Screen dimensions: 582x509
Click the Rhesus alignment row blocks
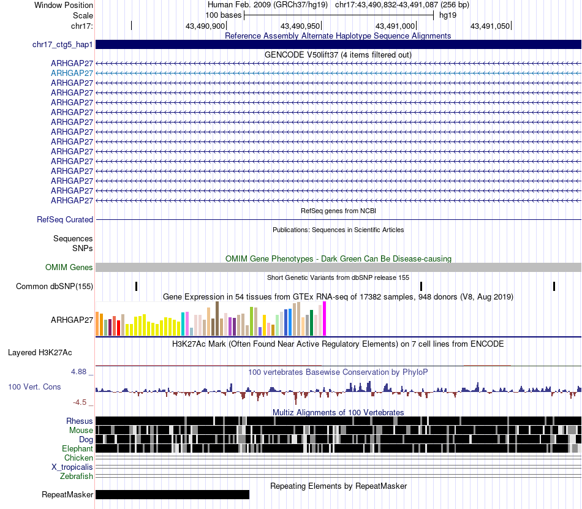pos(339,421)
